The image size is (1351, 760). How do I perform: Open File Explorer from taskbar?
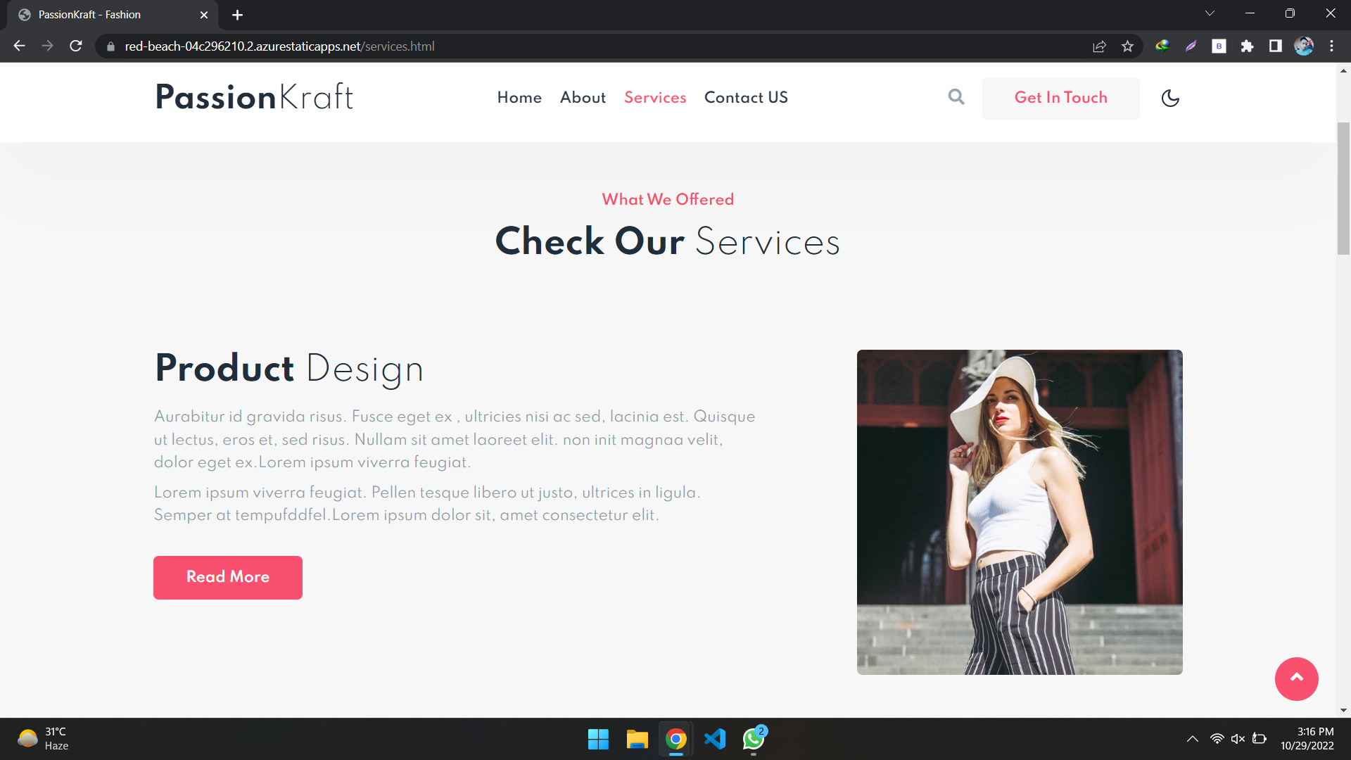point(637,740)
